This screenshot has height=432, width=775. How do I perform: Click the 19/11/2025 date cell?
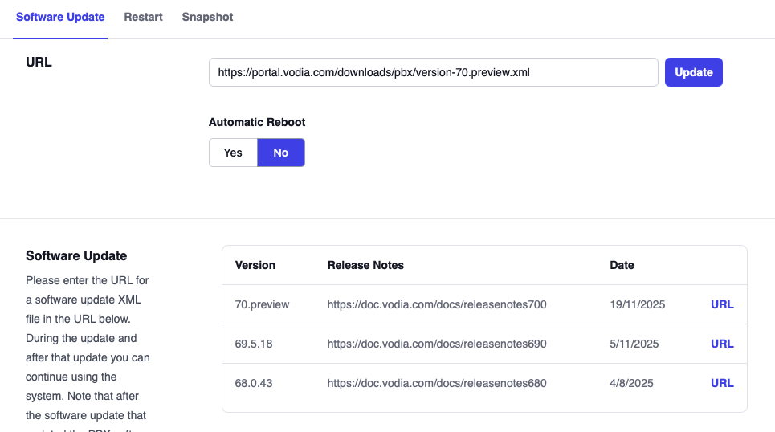click(638, 304)
